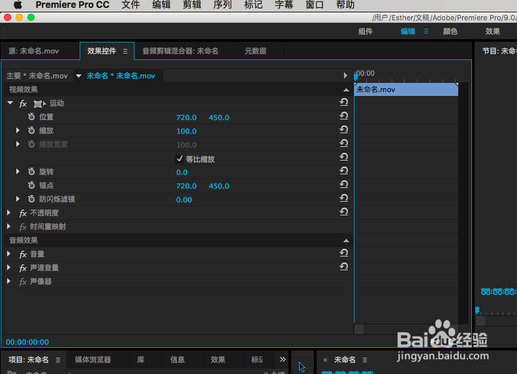Reset the 音量 volume effect
The width and height of the screenshot is (517, 374).
(x=344, y=253)
